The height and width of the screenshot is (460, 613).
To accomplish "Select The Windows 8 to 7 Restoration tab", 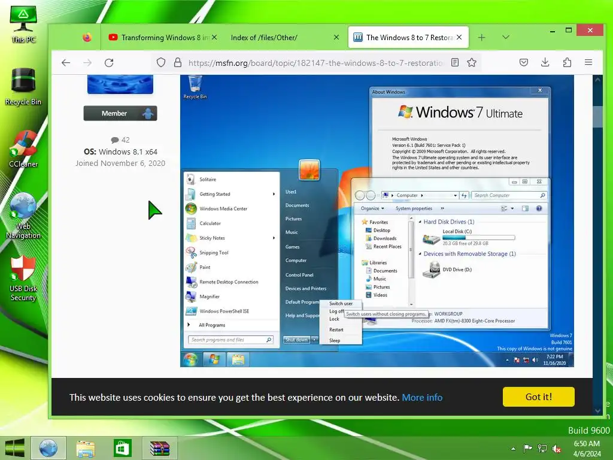I will point(408,37).
